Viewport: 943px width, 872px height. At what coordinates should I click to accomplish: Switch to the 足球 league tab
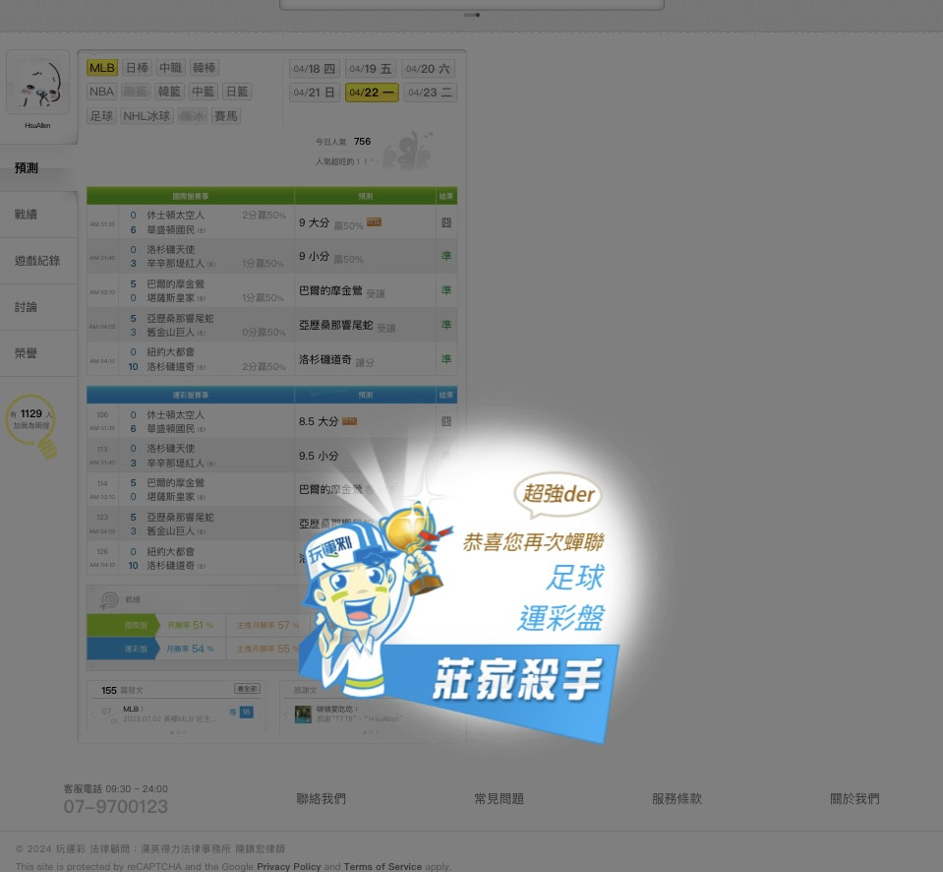[x=101, y=116]
